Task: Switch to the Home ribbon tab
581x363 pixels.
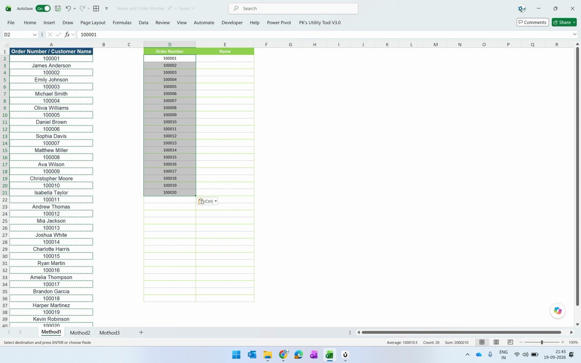Action: (30, 23)
